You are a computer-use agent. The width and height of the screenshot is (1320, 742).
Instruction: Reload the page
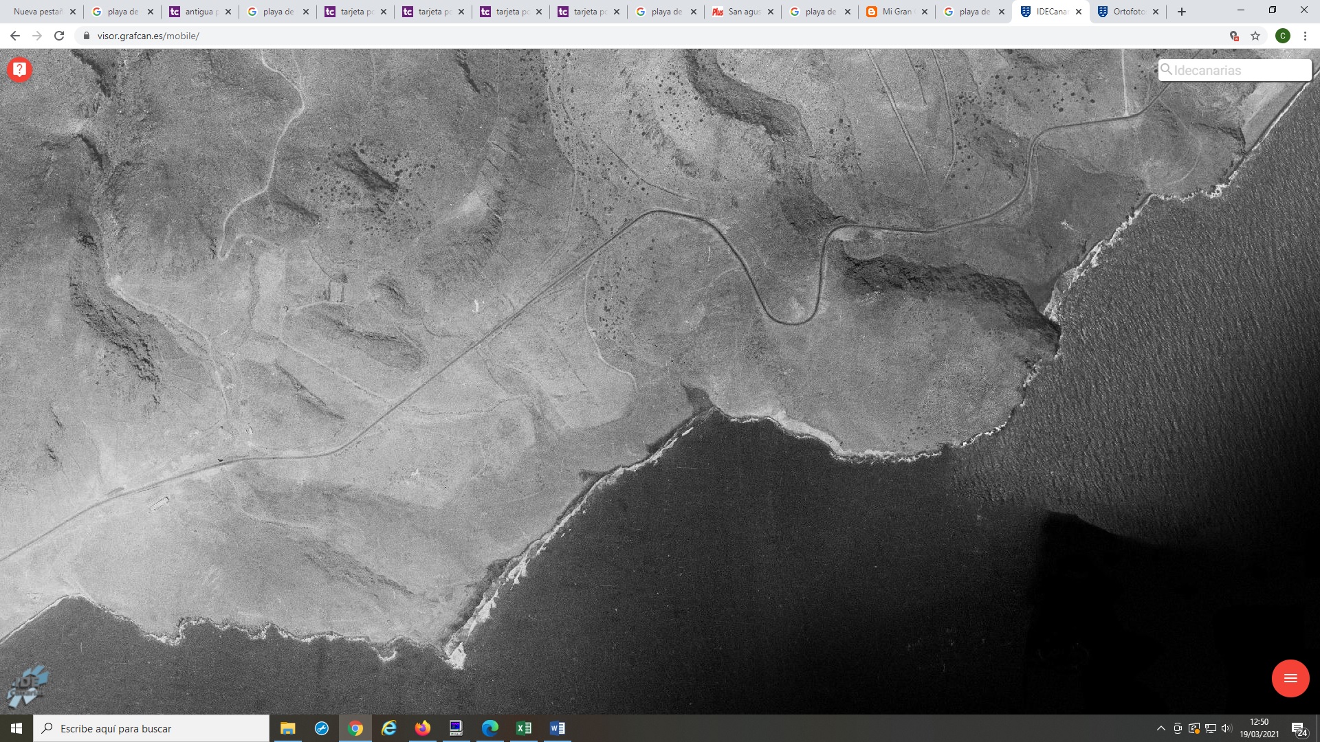[x=59, y=36]
